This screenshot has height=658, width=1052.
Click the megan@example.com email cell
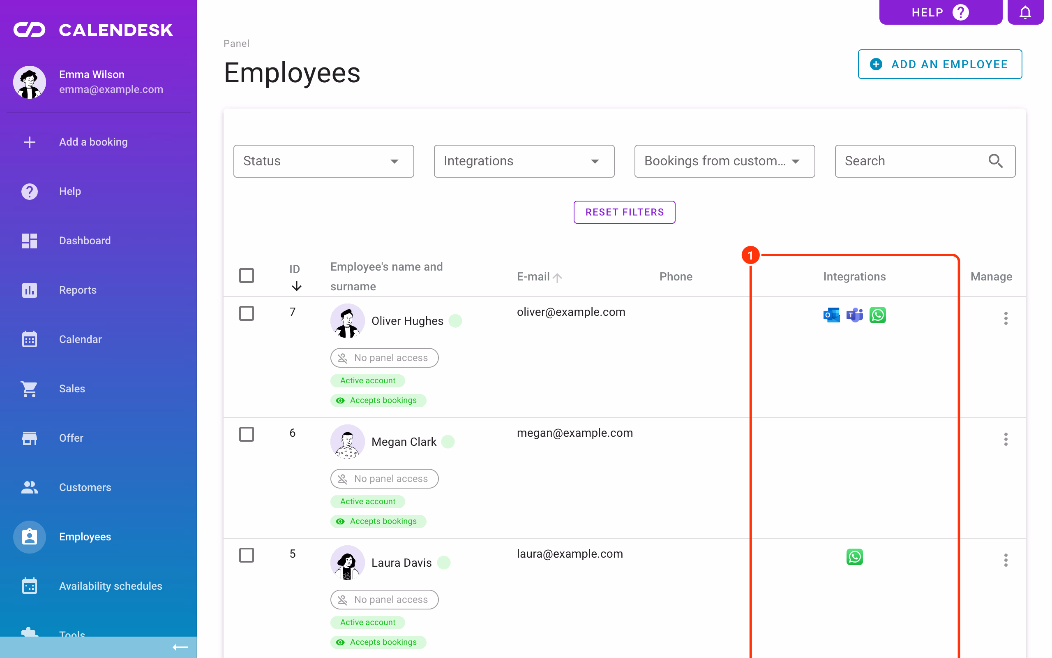pos(574,433)
